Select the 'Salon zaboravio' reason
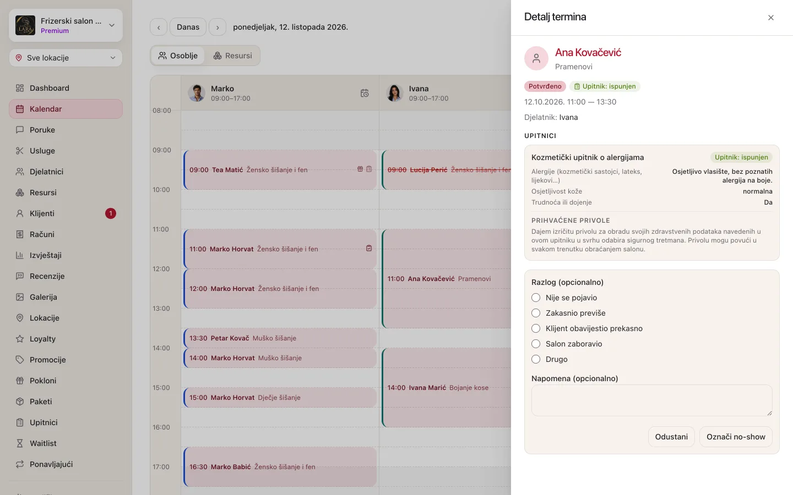This screenshot has height=495, width=793. [536, 344]
